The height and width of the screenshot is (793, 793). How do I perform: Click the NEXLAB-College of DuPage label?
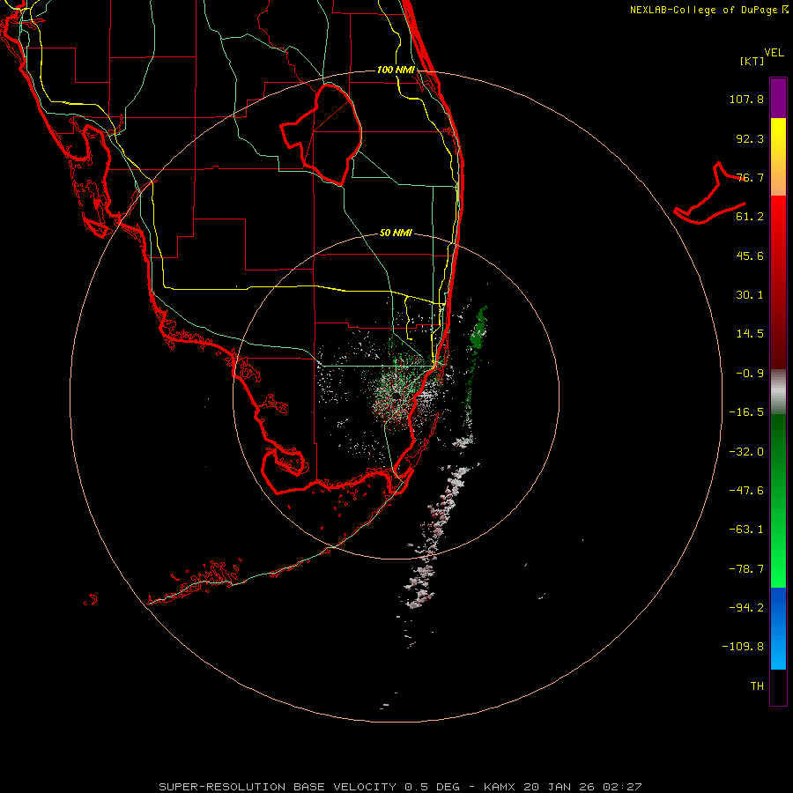(703, 10)
